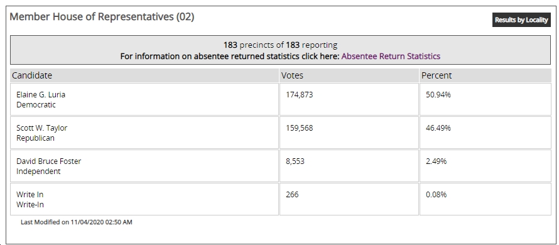Click the 266 write-in votes cell
559x245 pixels.
pyautogui.click(x=349, y=199)
